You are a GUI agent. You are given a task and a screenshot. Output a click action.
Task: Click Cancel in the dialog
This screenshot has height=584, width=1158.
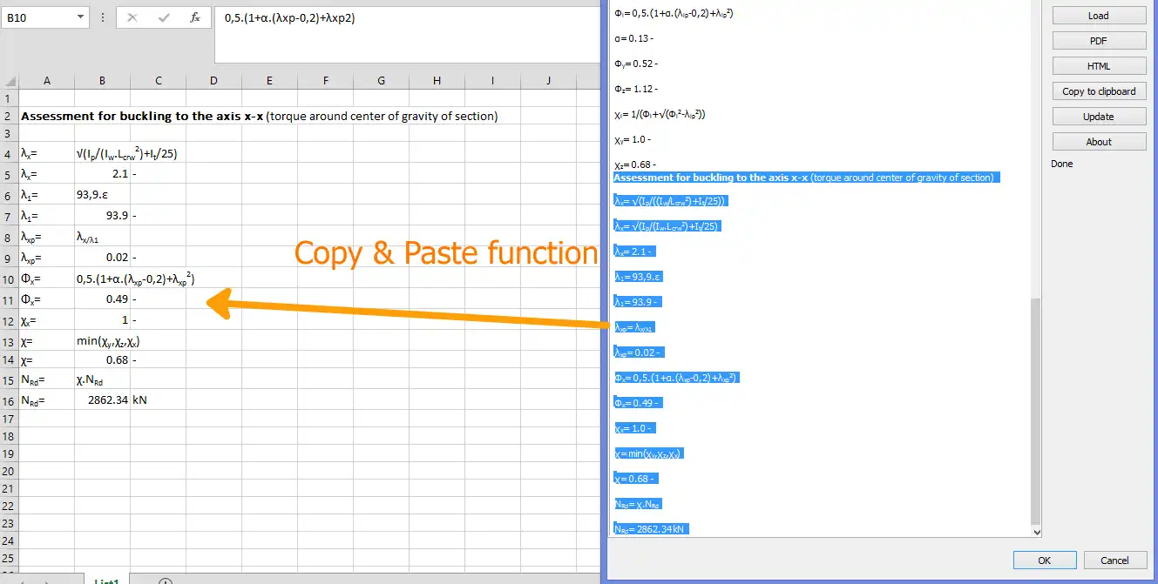point(1114,561)
